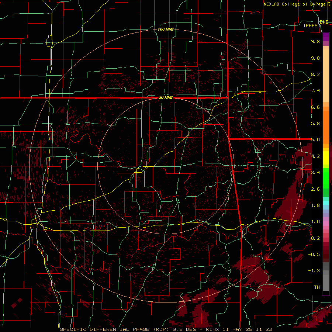Click the 11 MAY 25 11:23 timestamp
Image resolution: width=332 pixels, height=332 pixels.
[x=247, y=329]
